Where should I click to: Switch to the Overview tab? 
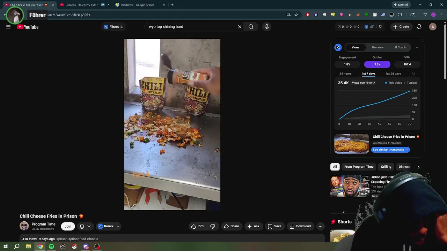(378, 47)
